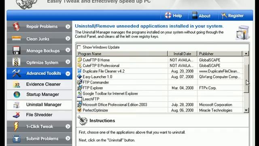Expand Submit Problems with its arrow

coord(68,138)
